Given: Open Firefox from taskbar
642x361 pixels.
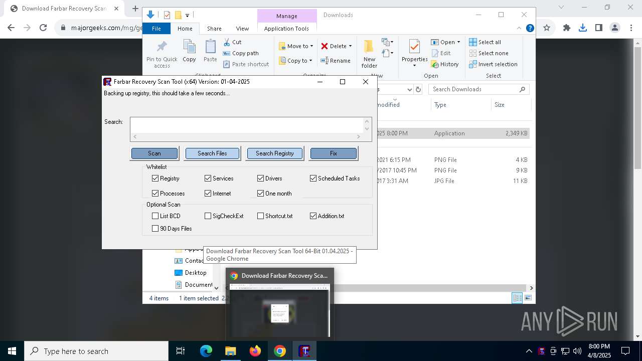Looking at the screenshot, I should point(255,351).
